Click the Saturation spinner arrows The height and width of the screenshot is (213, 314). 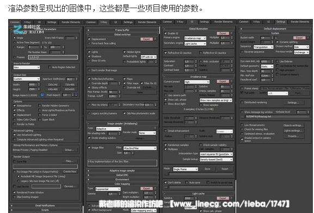[196, 61]
